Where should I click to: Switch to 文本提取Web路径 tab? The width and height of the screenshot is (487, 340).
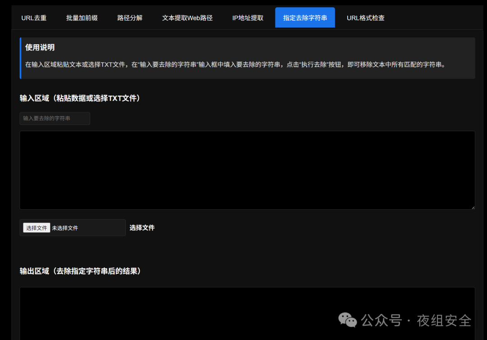click(187, 18)
